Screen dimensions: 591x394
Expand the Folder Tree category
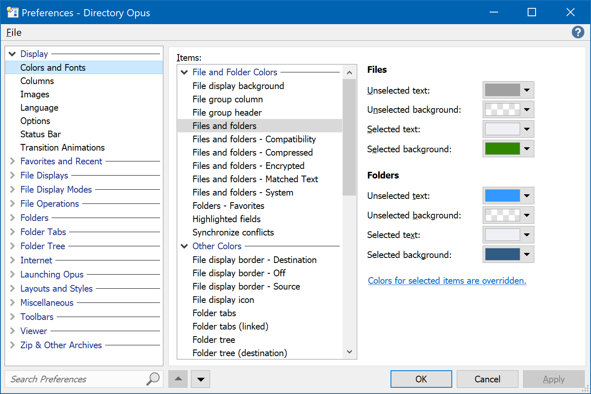[x=12, y=246]
